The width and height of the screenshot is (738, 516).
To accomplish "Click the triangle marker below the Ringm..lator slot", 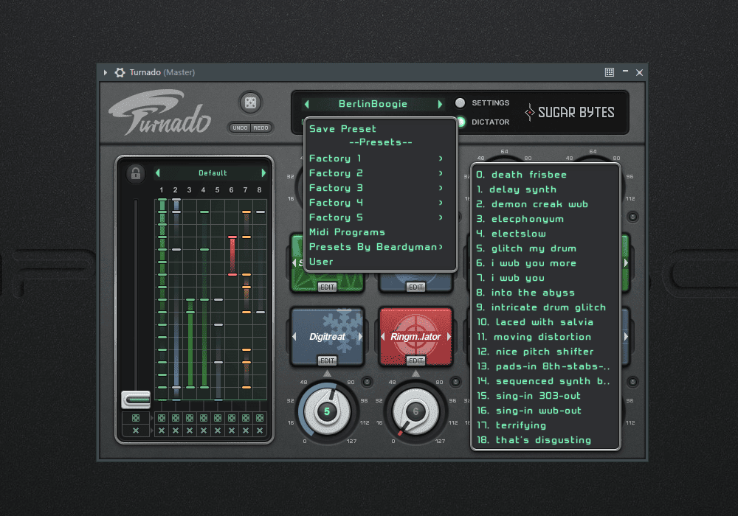I will [415, 374].
